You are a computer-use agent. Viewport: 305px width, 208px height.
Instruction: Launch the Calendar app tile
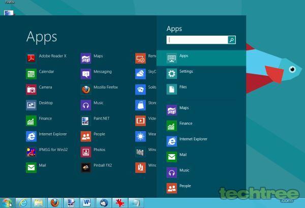point(31,74)
